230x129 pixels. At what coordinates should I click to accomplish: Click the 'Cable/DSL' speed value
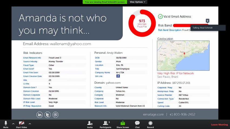[184, 102]
